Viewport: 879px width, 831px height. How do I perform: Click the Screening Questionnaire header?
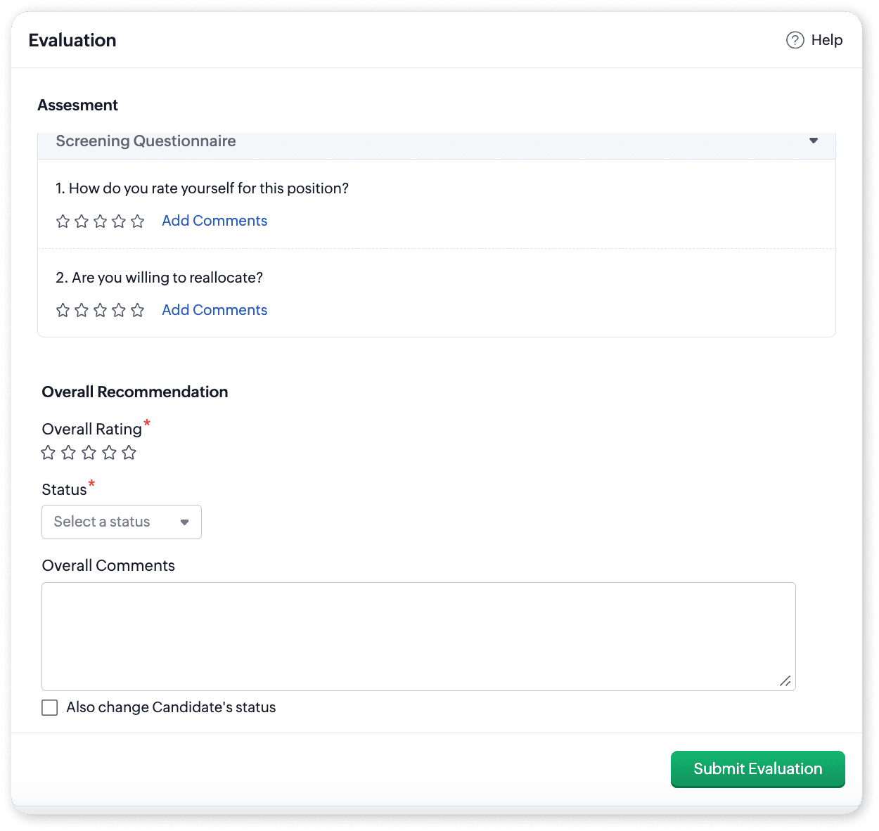coord(146,141)
